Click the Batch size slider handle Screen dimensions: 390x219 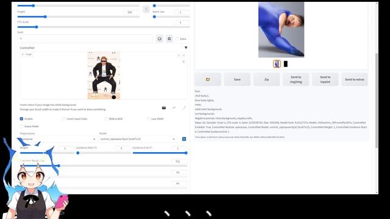[x=154, y=16]
